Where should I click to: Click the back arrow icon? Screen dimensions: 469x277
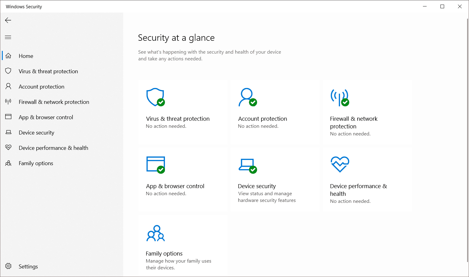pos(8,20)
